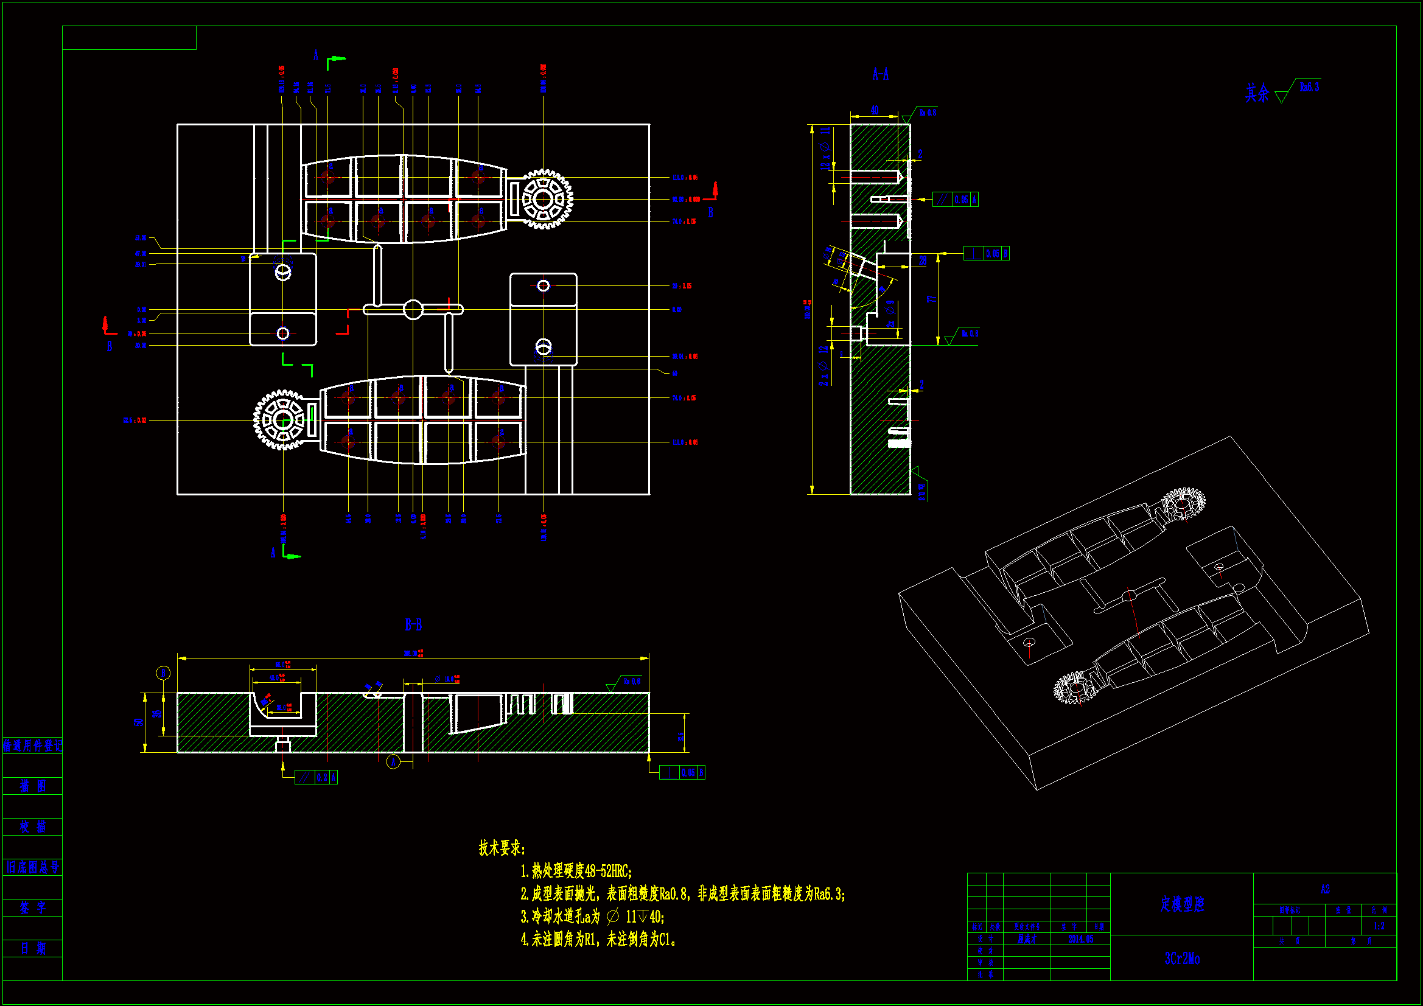Click the 技术要求 heading text
Screen dimensions: 1423x1006
coord(502,848)
